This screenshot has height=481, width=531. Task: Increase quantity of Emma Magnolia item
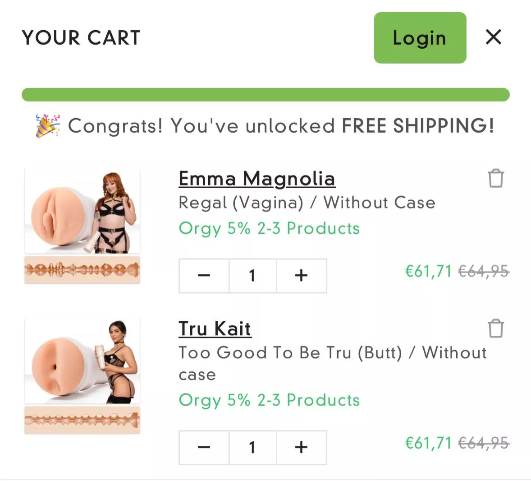[301, 276]
